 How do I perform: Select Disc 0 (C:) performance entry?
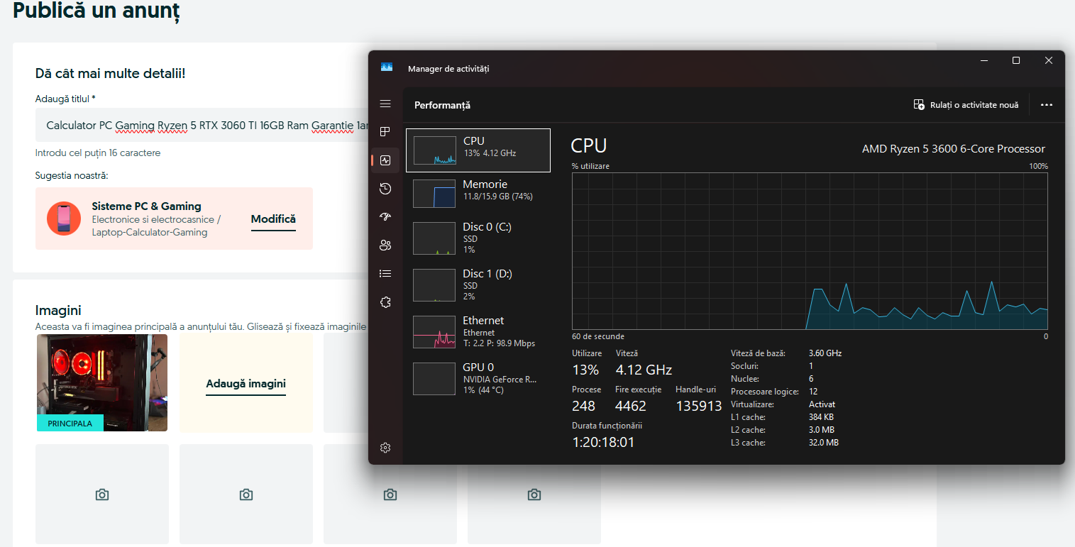pyautogui.click(x=478, y=238)
